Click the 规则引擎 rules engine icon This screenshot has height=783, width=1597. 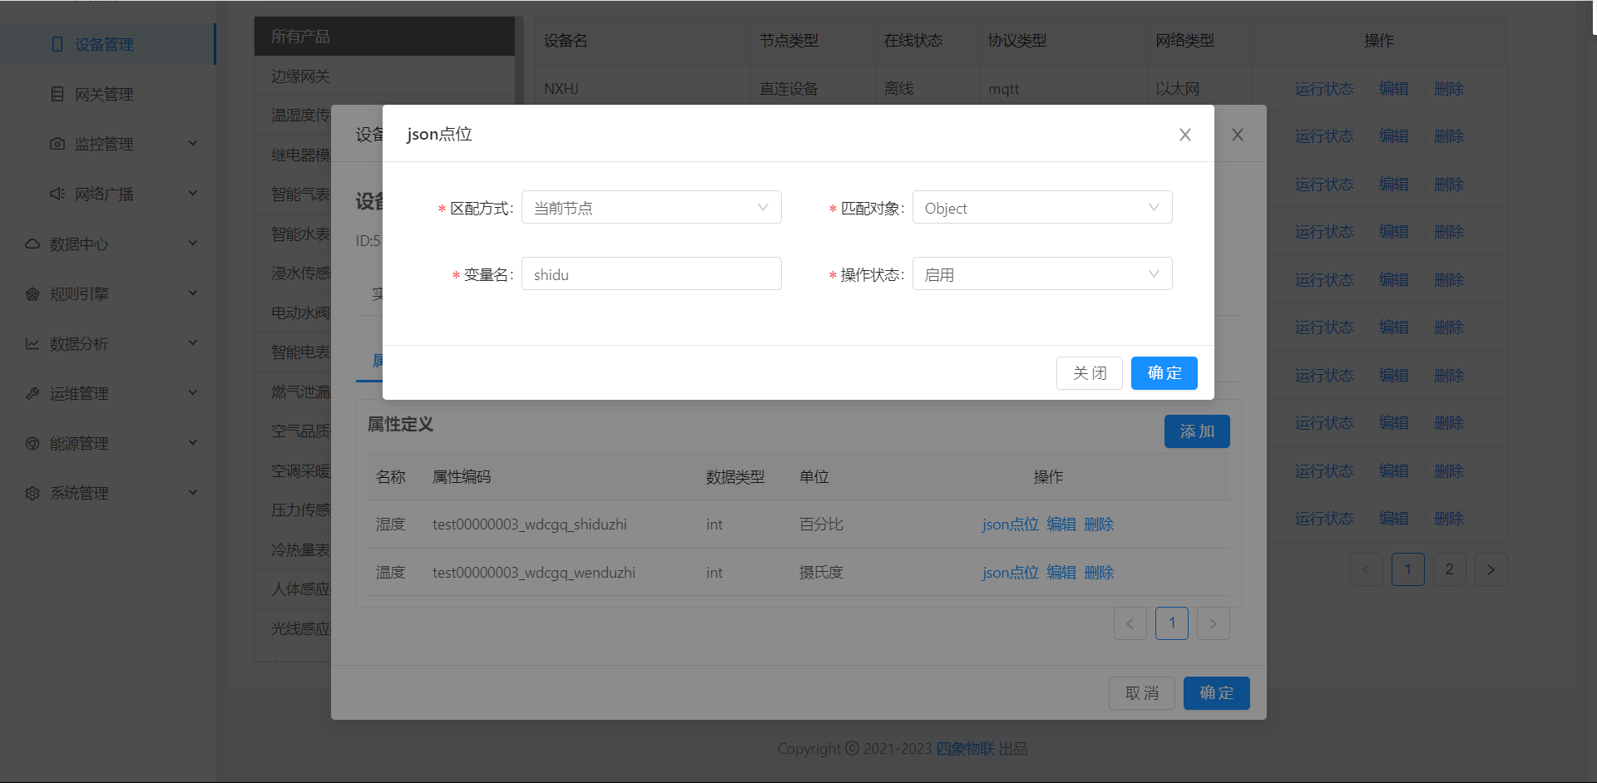click(x=32, y=293)
